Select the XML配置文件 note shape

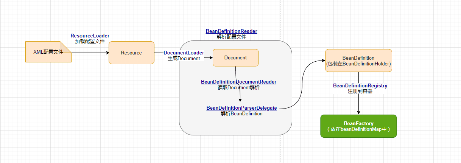pos(45,52)
